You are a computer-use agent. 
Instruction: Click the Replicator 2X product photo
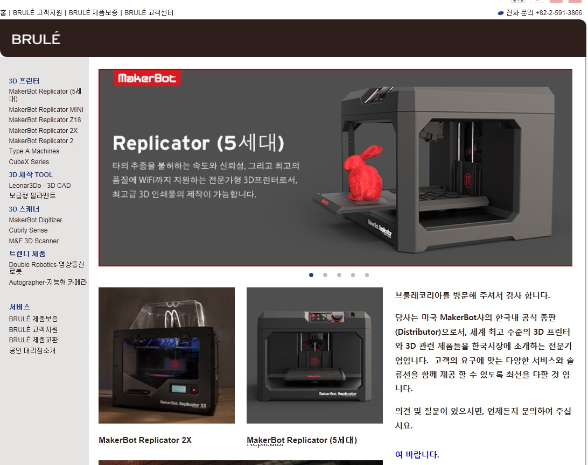(166, 355)
